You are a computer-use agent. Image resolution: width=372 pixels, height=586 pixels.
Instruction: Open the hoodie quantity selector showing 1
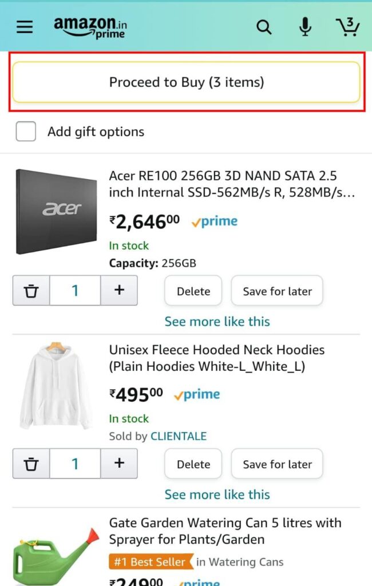[75, 464]
